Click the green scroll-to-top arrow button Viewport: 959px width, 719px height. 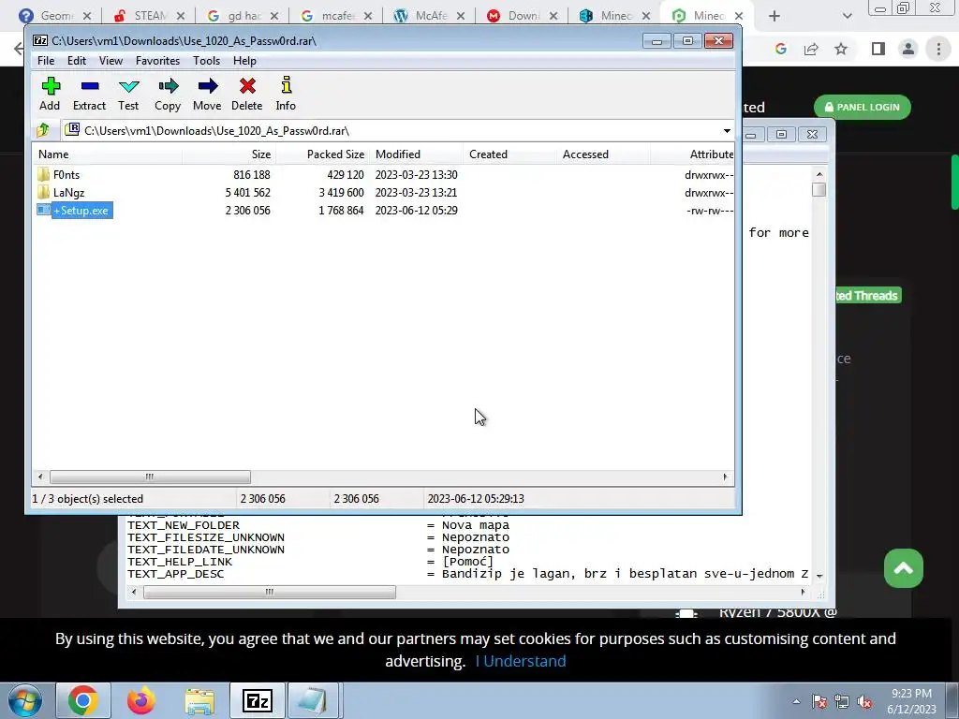(x=904, y=568)
